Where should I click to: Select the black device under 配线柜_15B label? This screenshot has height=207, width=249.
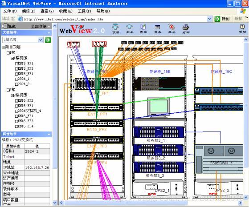[x=159, y=84]
